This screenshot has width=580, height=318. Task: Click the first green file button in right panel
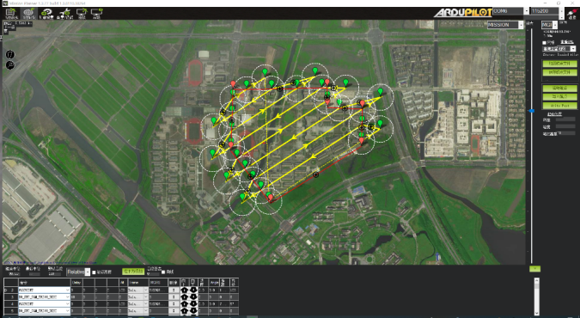pos(559,64)
